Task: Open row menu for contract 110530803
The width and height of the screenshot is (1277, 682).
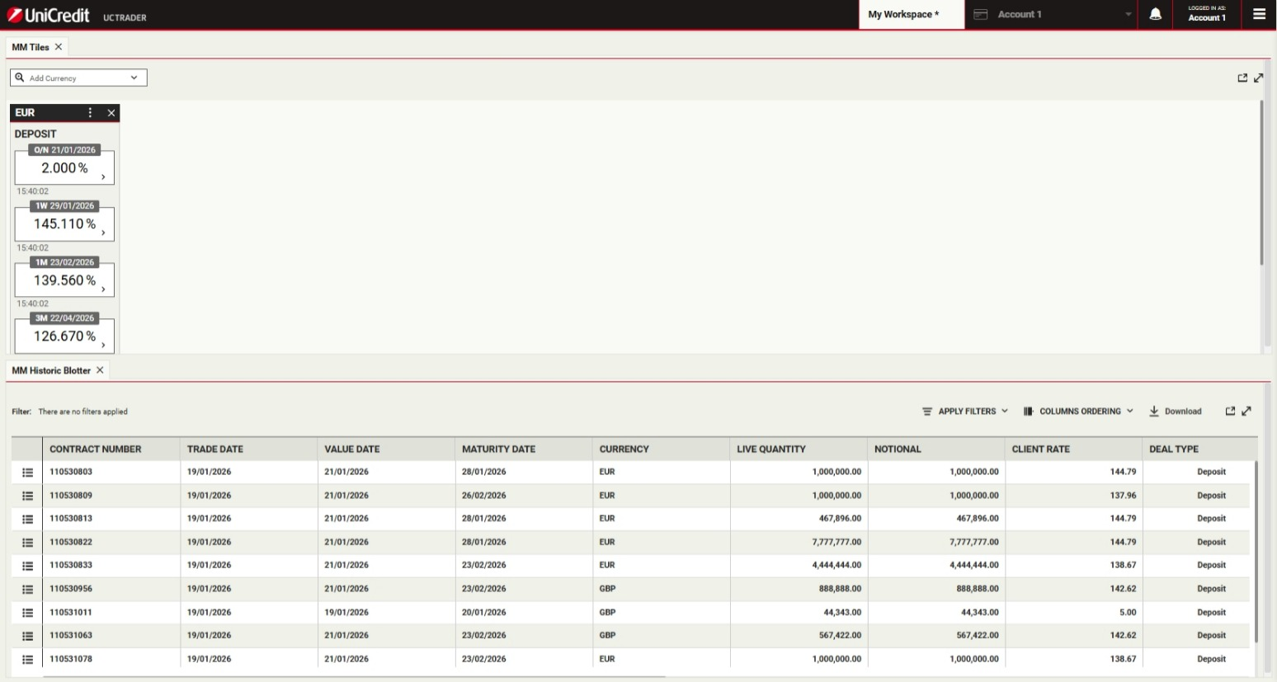Action: [27, 473]
